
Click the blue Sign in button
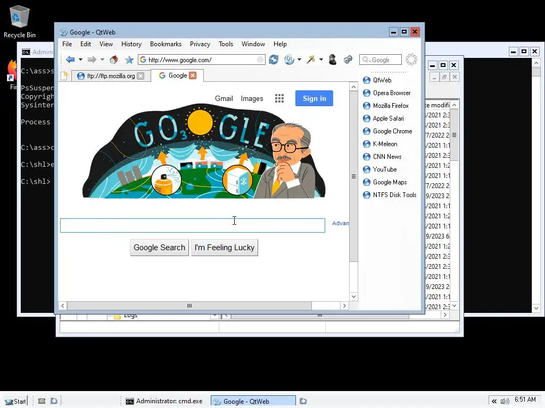(314, 98)
